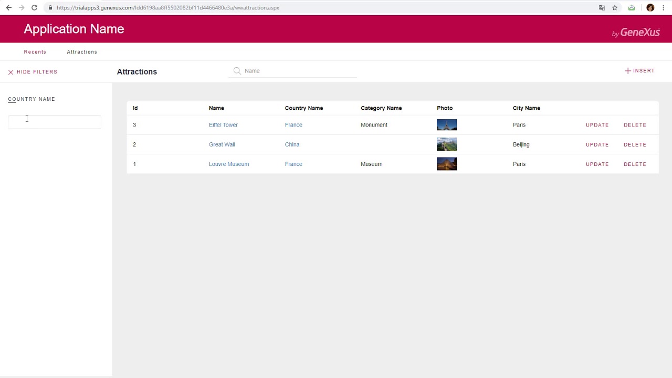Click the Country Name filter input

(55, 122)
